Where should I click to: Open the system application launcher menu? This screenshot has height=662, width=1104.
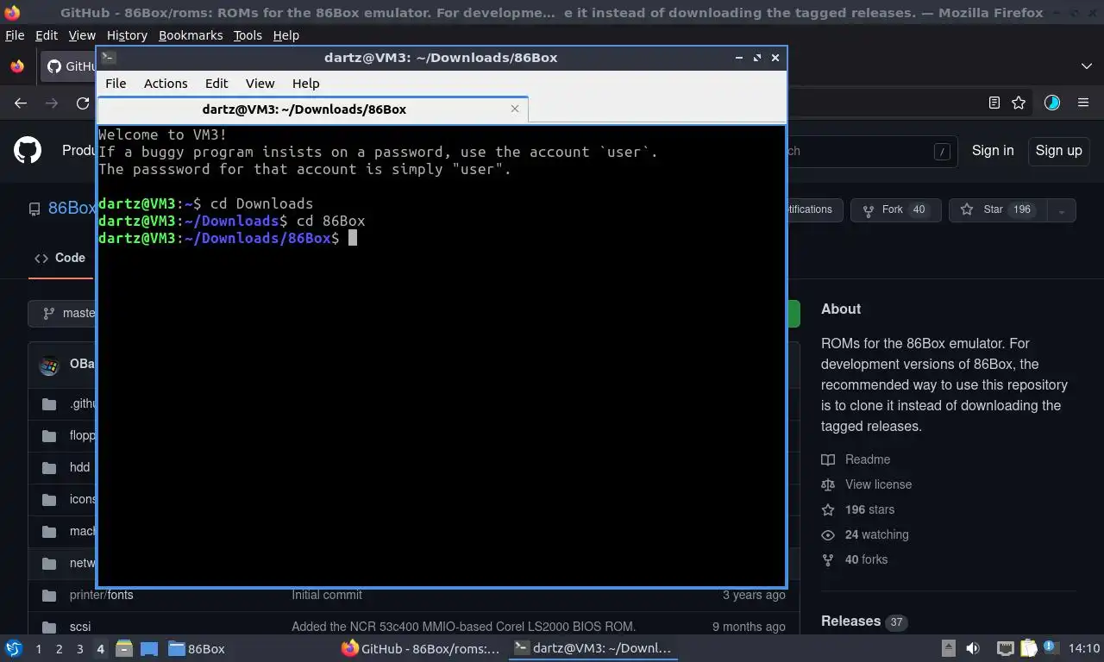13,648
